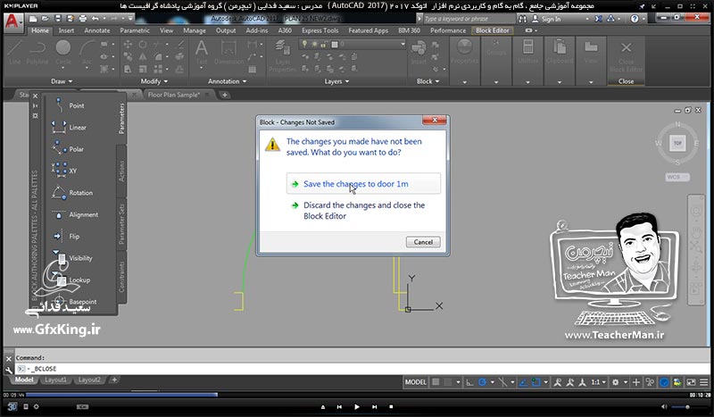The height and width of the screenshot is (417, 714).
Task: Select the Lookup parameter tool
Action: point(71,279)
